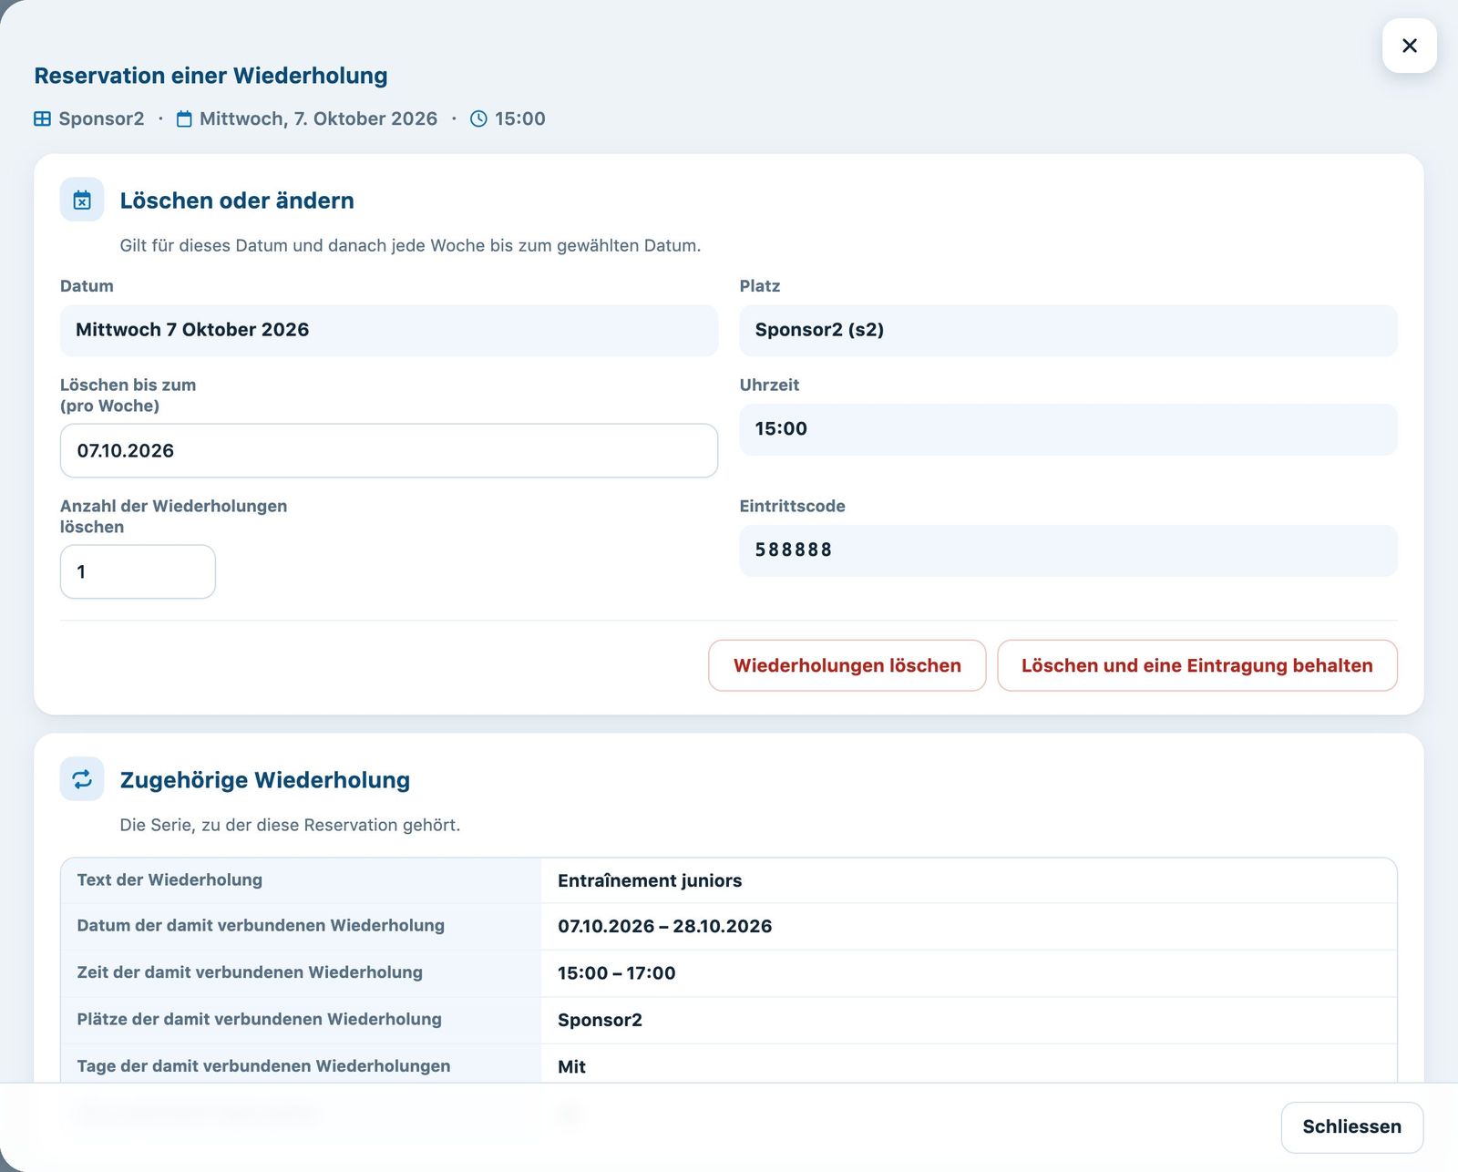Image resolution: width=1458 pixels, height=1172 pixels.
Task: Click the Uhrzeit field showing 15:00
Action: (x=1068, y=429)
